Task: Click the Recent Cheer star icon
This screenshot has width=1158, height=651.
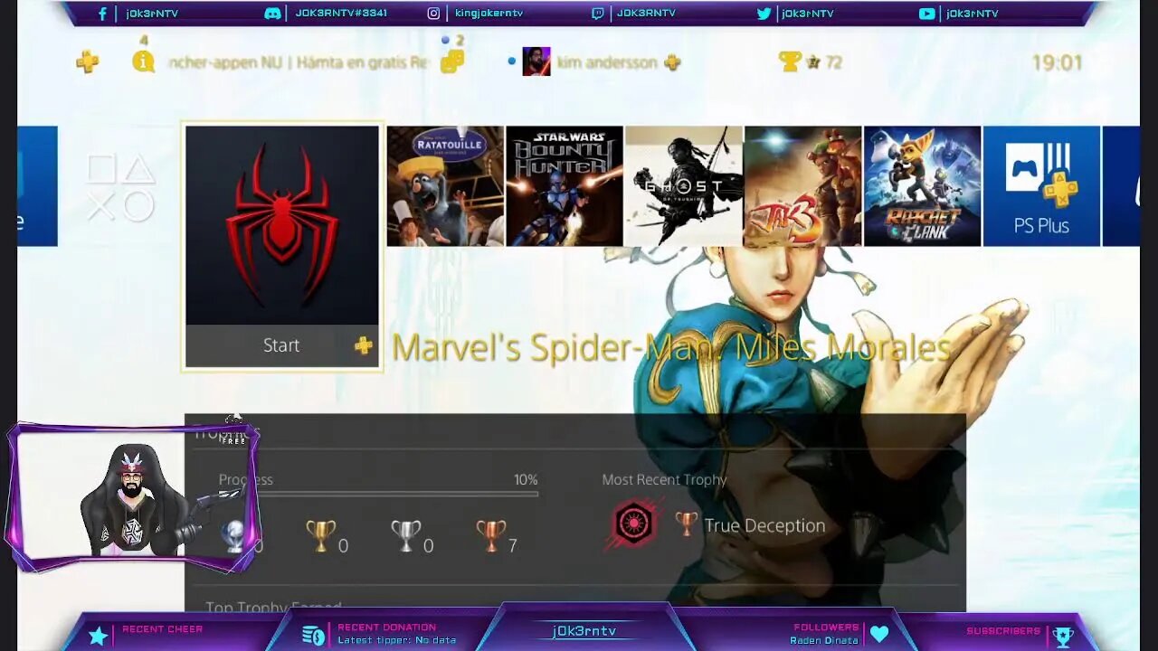Action: pos(99,636)
